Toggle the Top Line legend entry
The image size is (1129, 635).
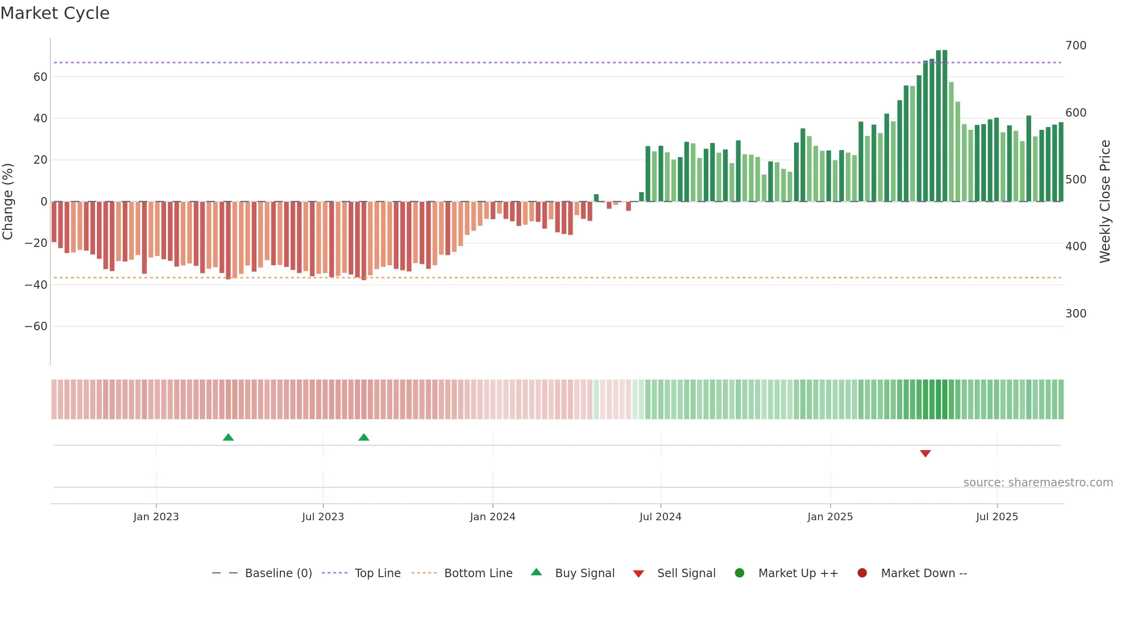coord(361,573)
